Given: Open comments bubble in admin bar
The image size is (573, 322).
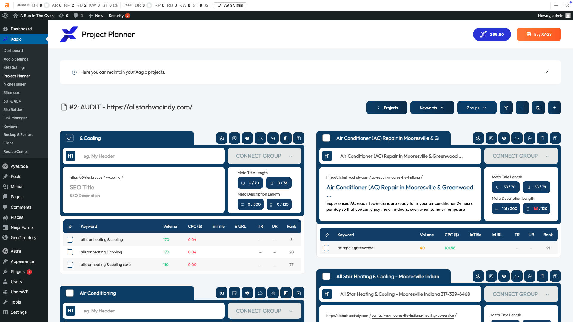Looking at the screenshot, I should [78, 16].
